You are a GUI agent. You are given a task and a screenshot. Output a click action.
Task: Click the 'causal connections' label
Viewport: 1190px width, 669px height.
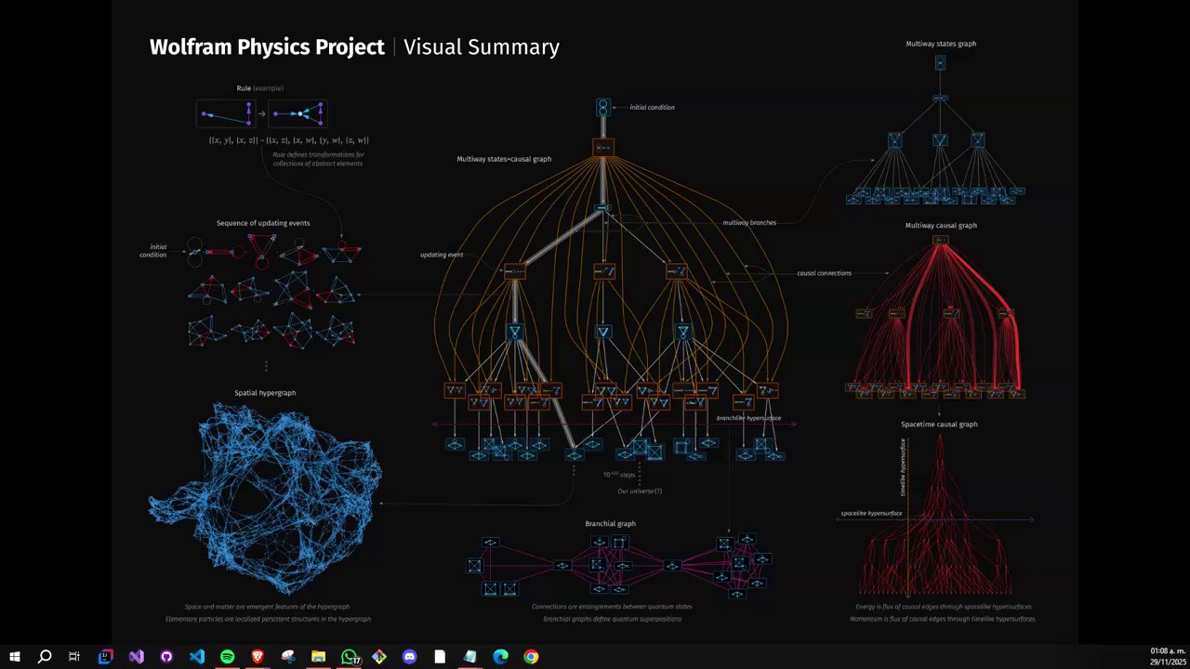click(x=824, y=273)
